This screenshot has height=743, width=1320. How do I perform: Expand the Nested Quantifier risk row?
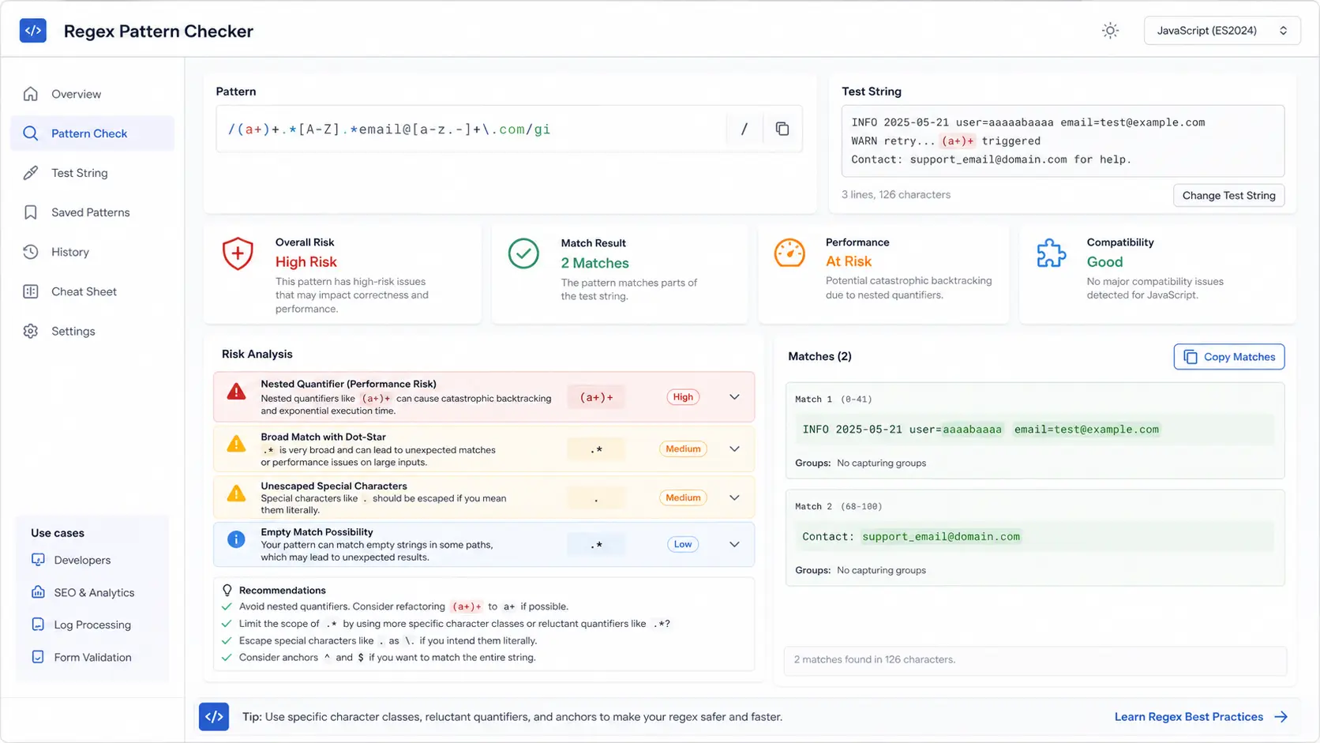click(734, 396)
